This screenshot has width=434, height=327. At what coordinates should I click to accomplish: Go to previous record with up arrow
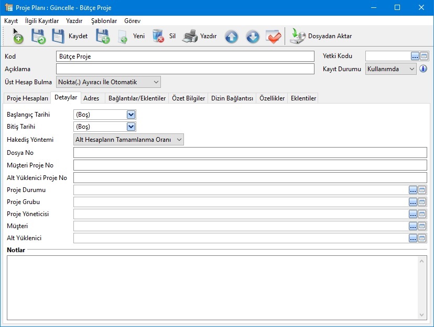click(x=231, y=37)
